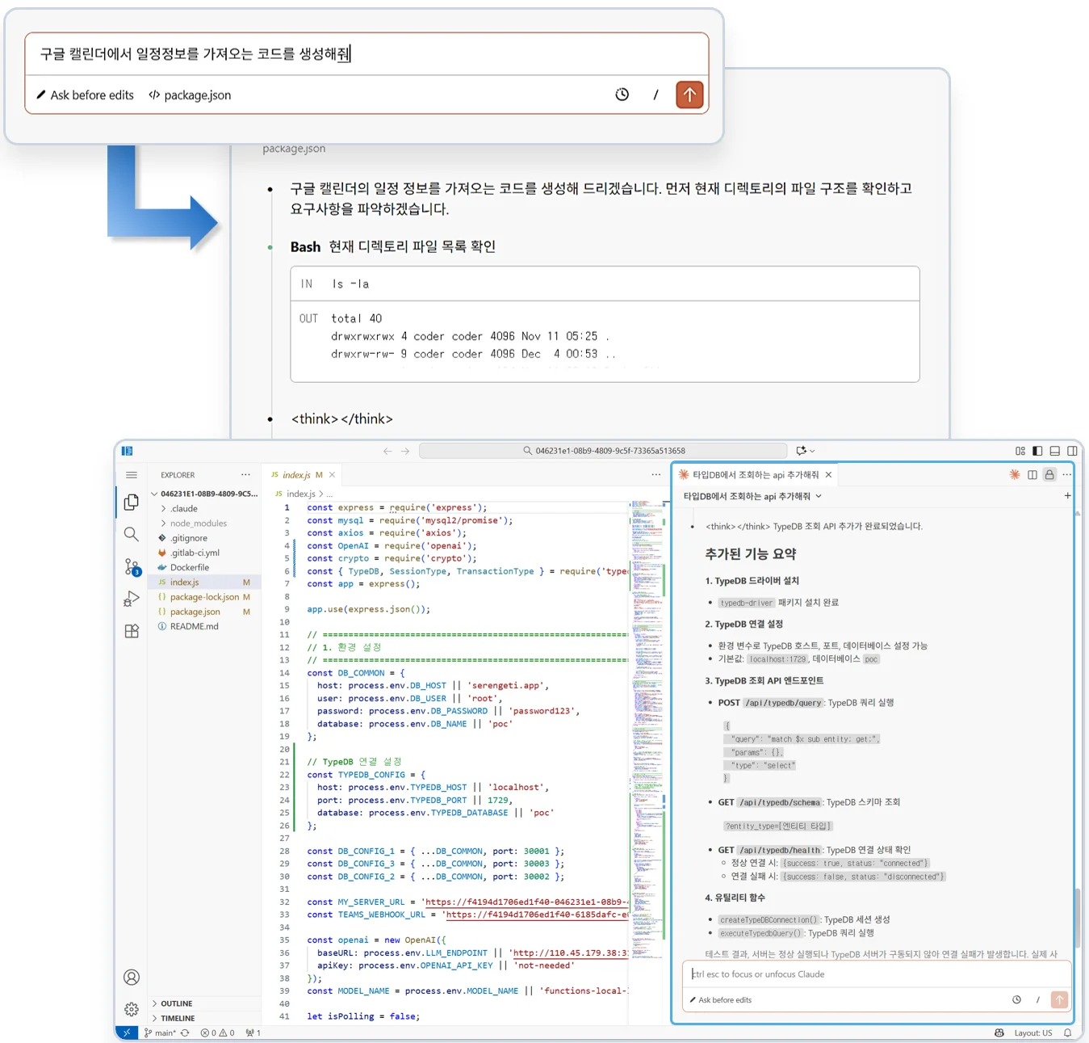Toggle the primary side bar layout button
The image size is (1089, 1043).
[x=1037, y=451]
